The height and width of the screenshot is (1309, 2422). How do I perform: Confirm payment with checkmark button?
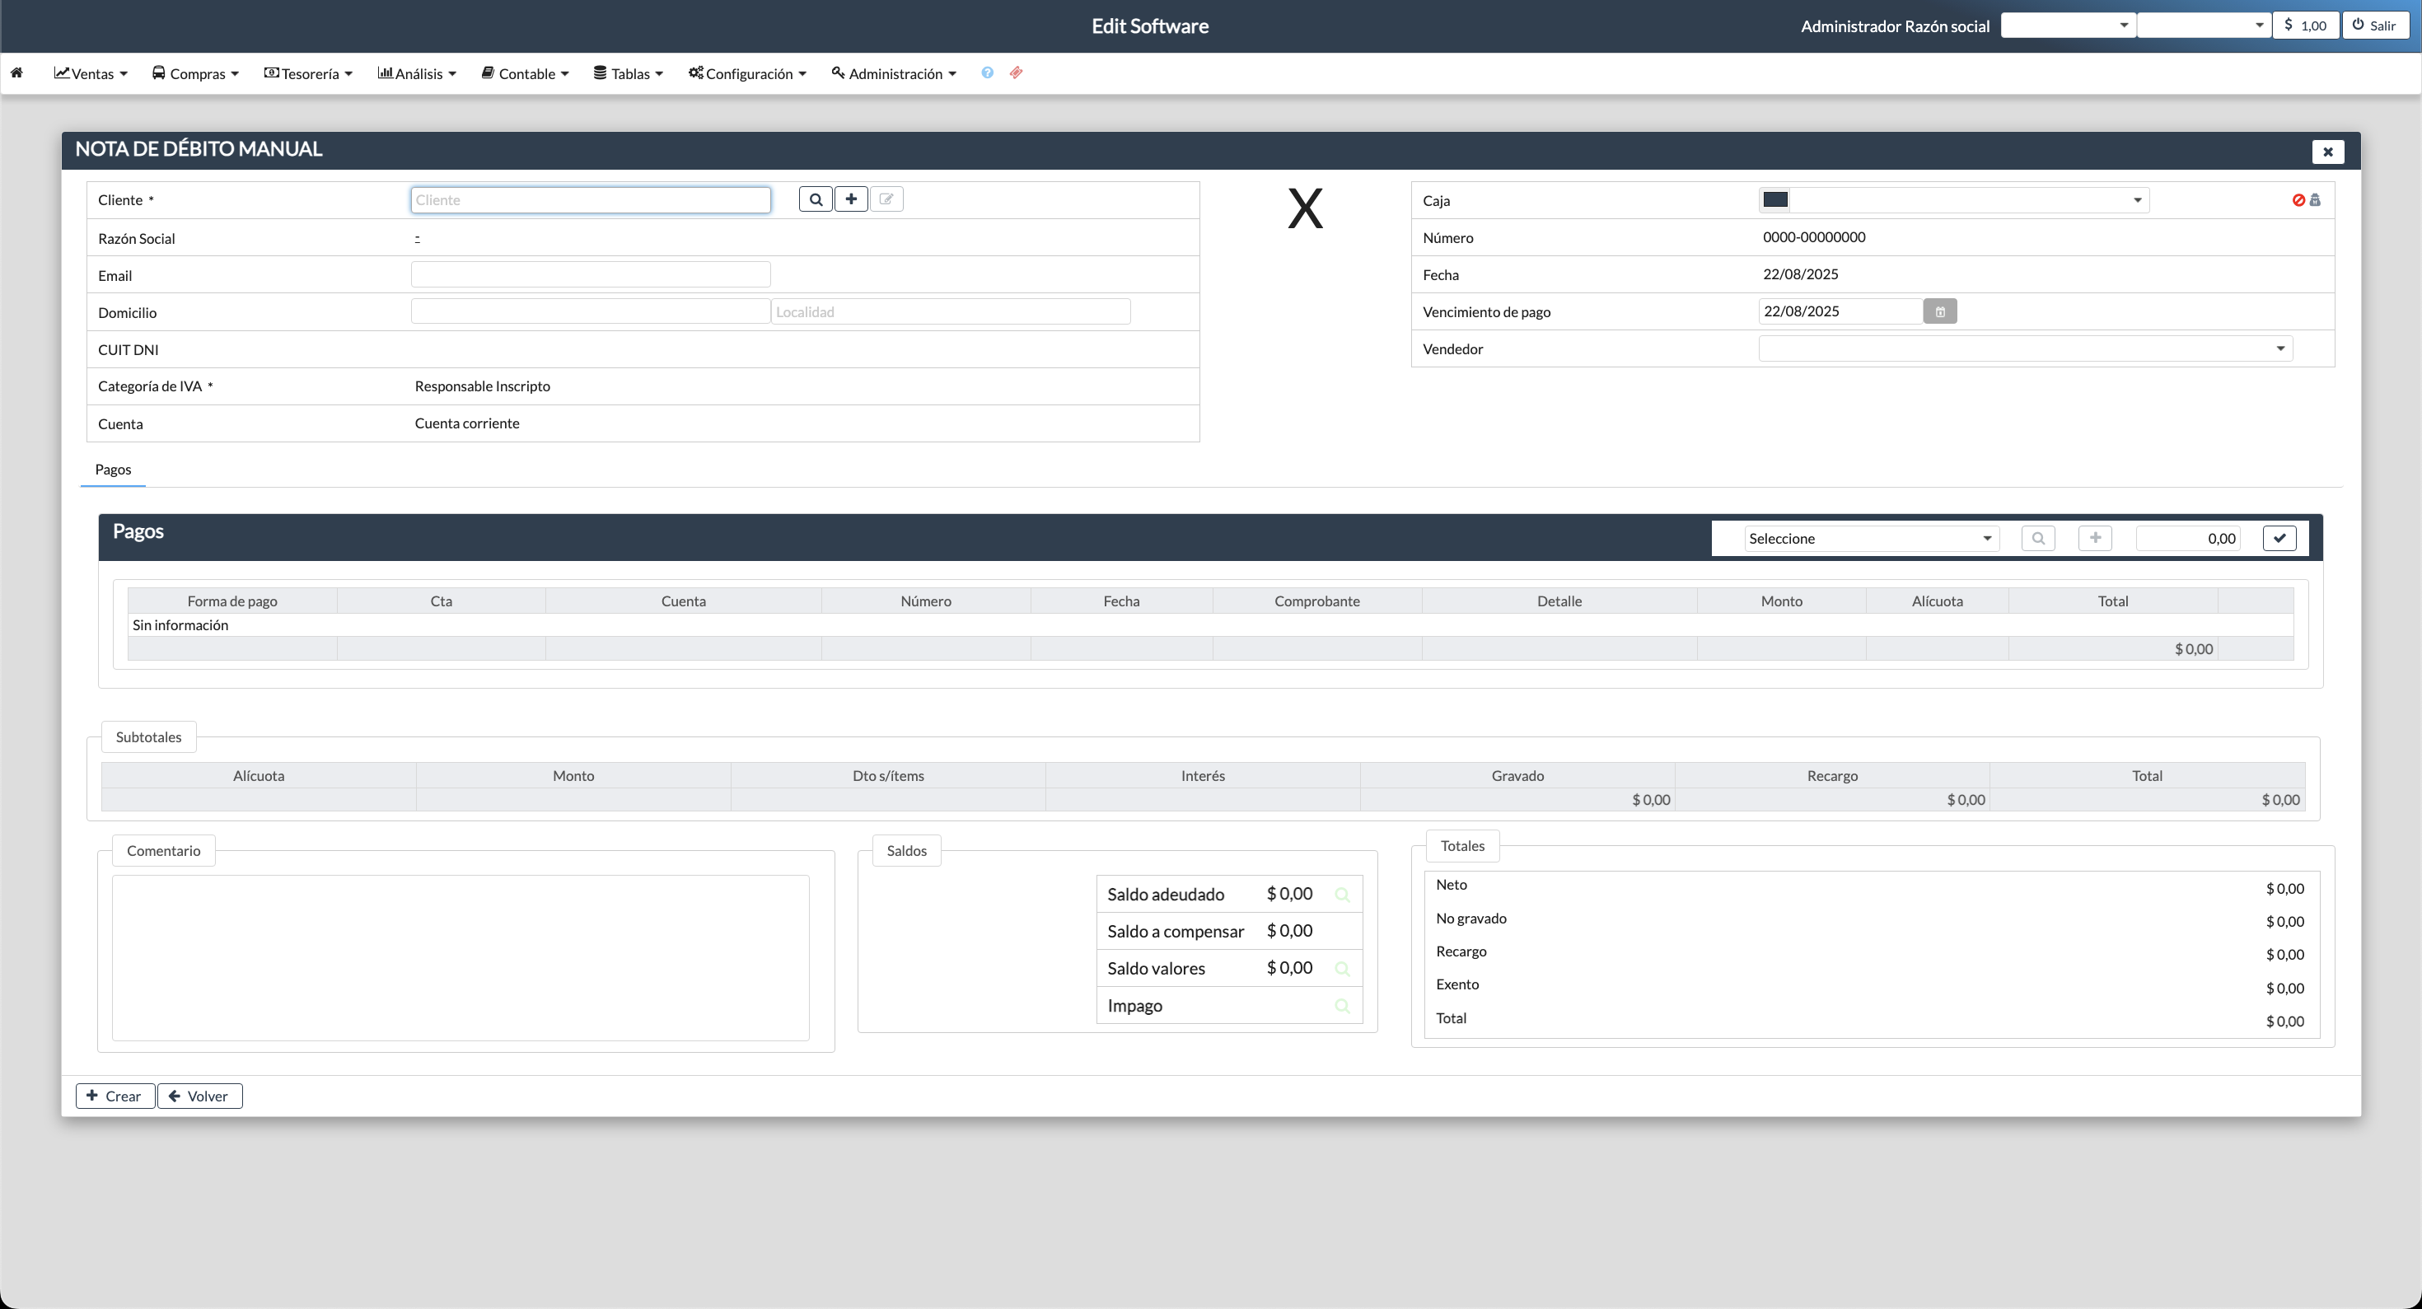(x=2279, y=538)
